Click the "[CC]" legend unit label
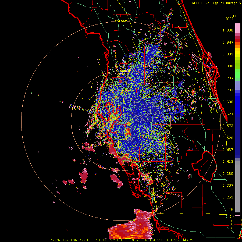This screenshot has width=242, height=242. pos(230,19)
